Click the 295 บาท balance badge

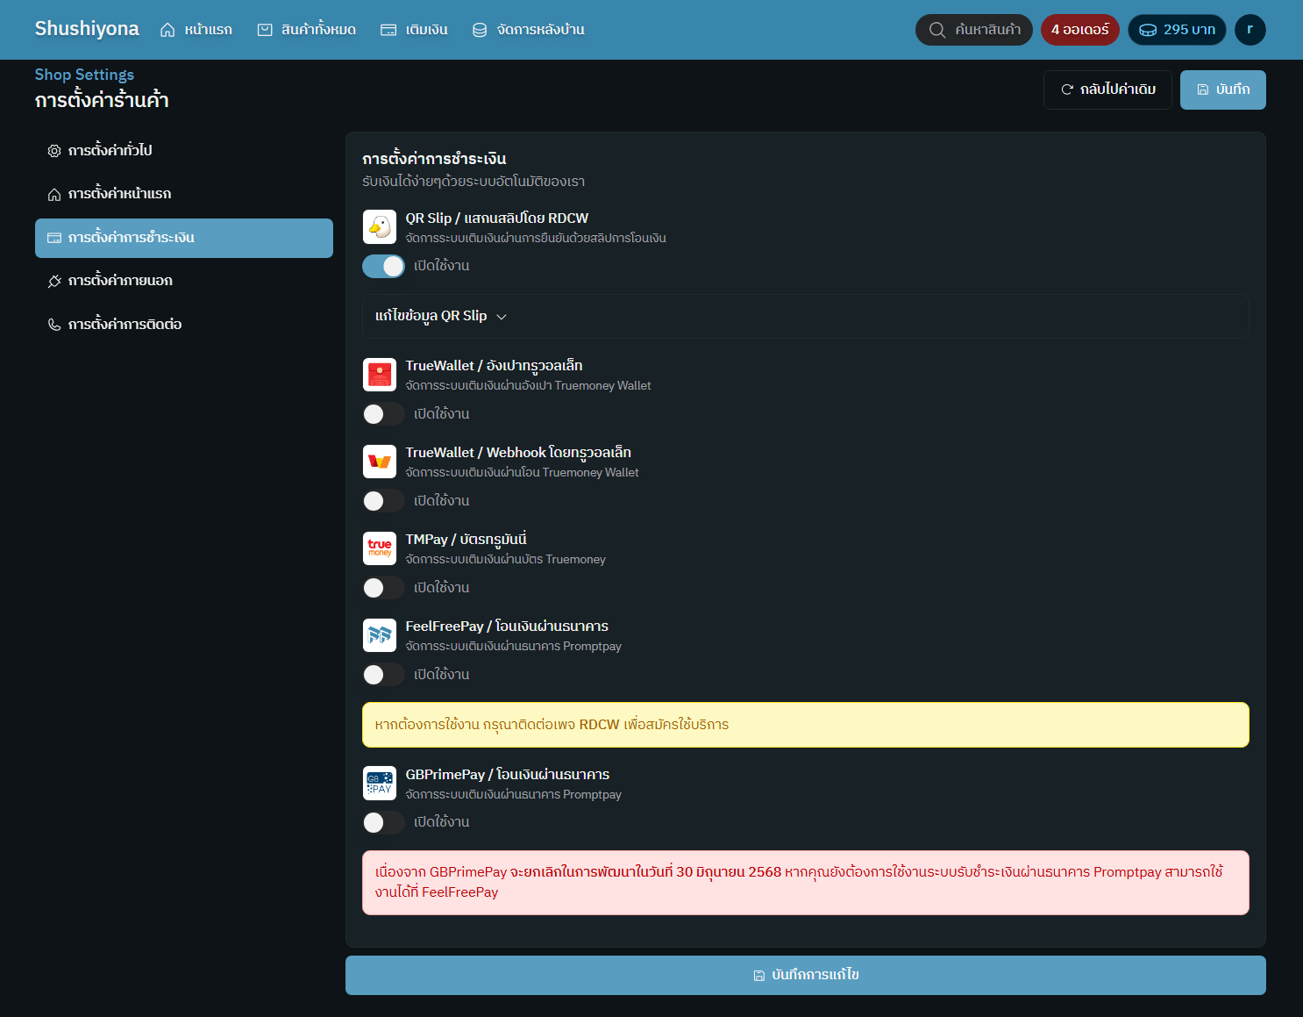coord(1177,30)
